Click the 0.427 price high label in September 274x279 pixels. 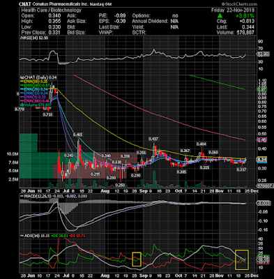153,139
